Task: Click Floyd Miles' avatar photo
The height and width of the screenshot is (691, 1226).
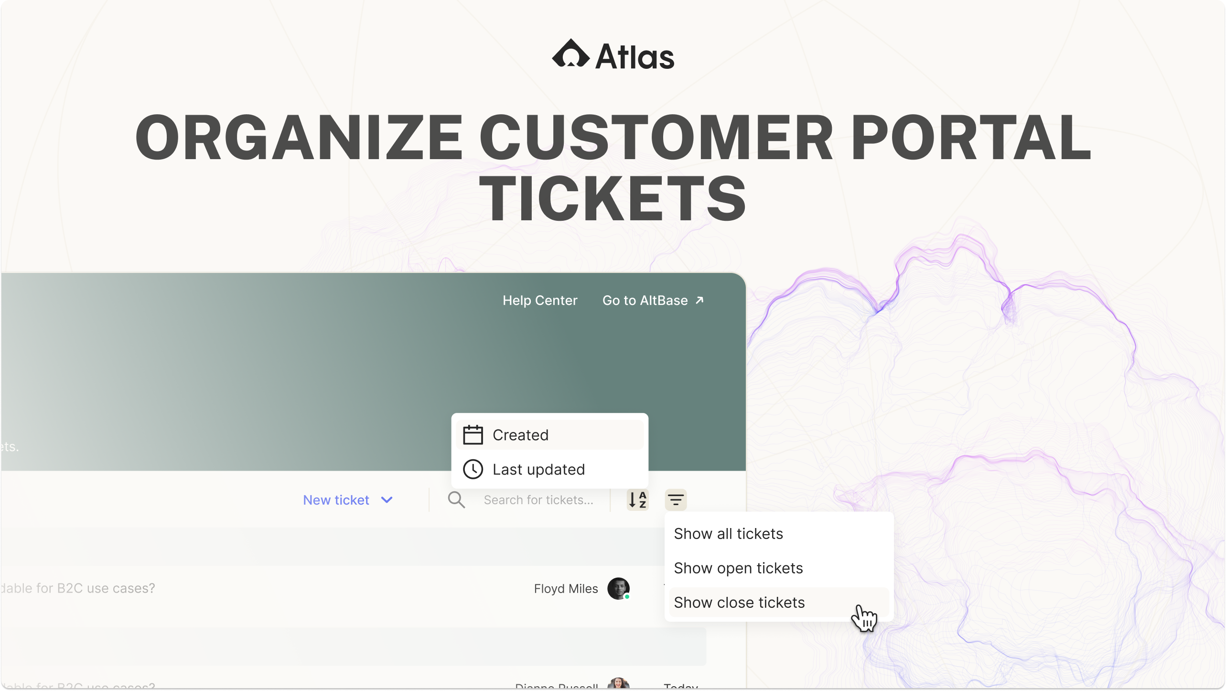Action: pos(618,588)
